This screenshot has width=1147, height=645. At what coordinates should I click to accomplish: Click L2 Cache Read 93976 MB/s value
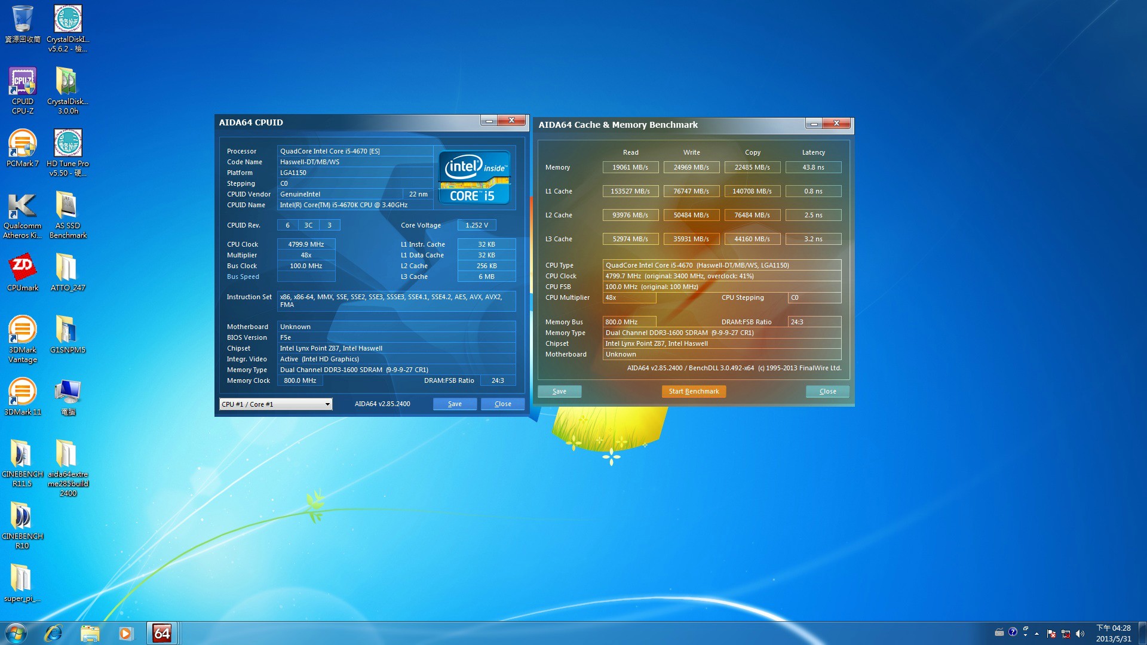630,216
